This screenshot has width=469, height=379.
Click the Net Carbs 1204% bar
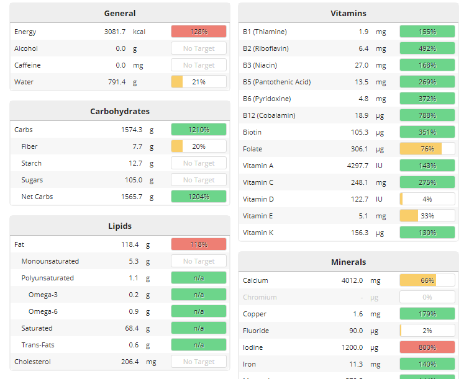199,197
